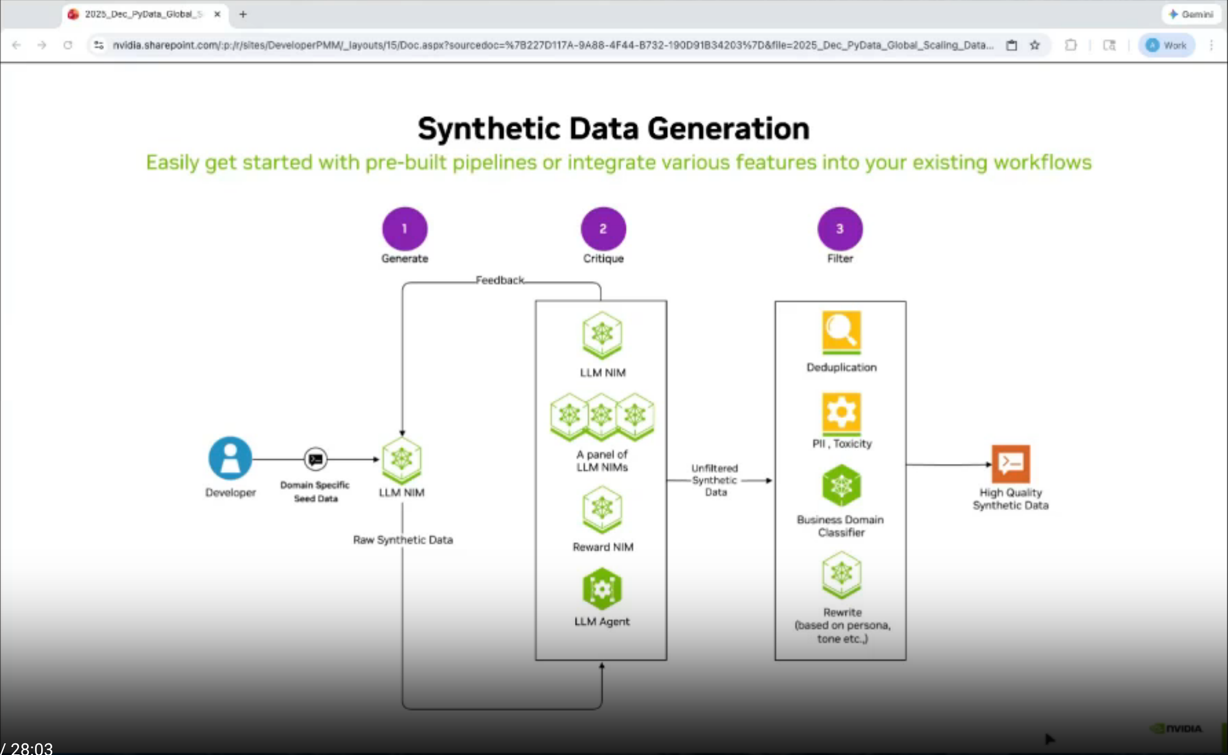
Task: Click the Deduplication magnifier icon
Action: pos(841,331)
